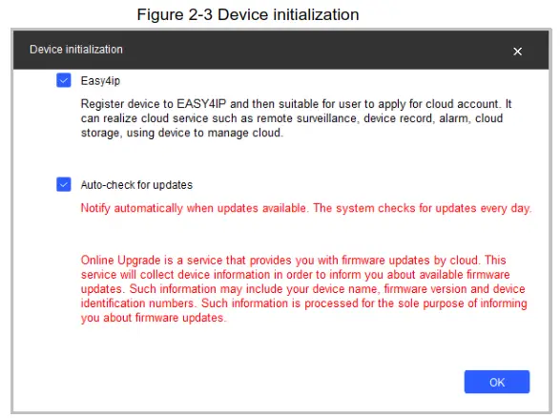Image resolution: width=560 pixels, height=418 pixels.
Task: Confirm the dialog with OK
Action: point(497,382)
